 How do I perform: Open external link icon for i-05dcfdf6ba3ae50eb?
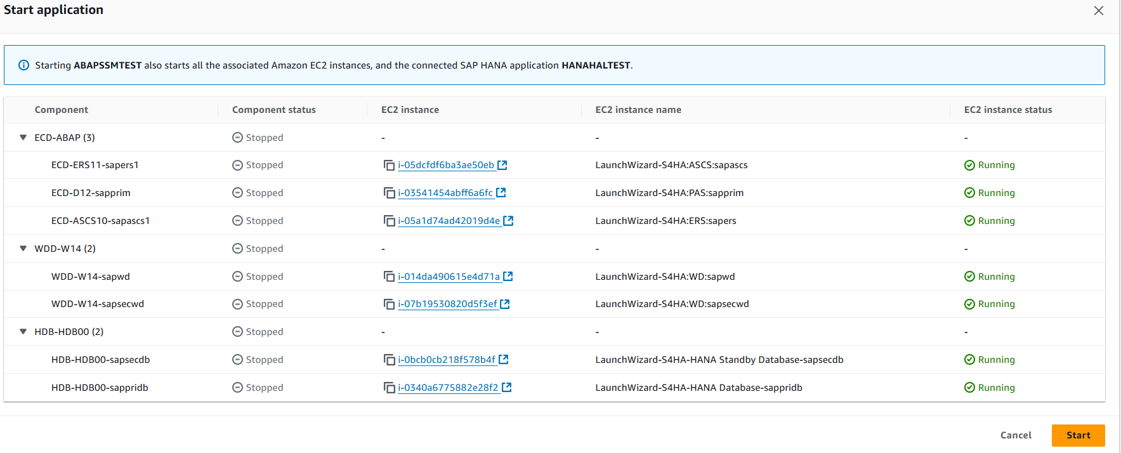pos(502,165)
